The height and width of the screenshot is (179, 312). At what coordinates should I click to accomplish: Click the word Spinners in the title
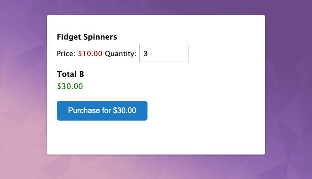[100, 37]
